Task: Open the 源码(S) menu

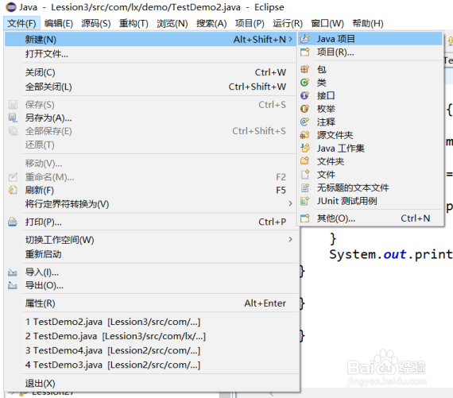Action: pos(96,23)
